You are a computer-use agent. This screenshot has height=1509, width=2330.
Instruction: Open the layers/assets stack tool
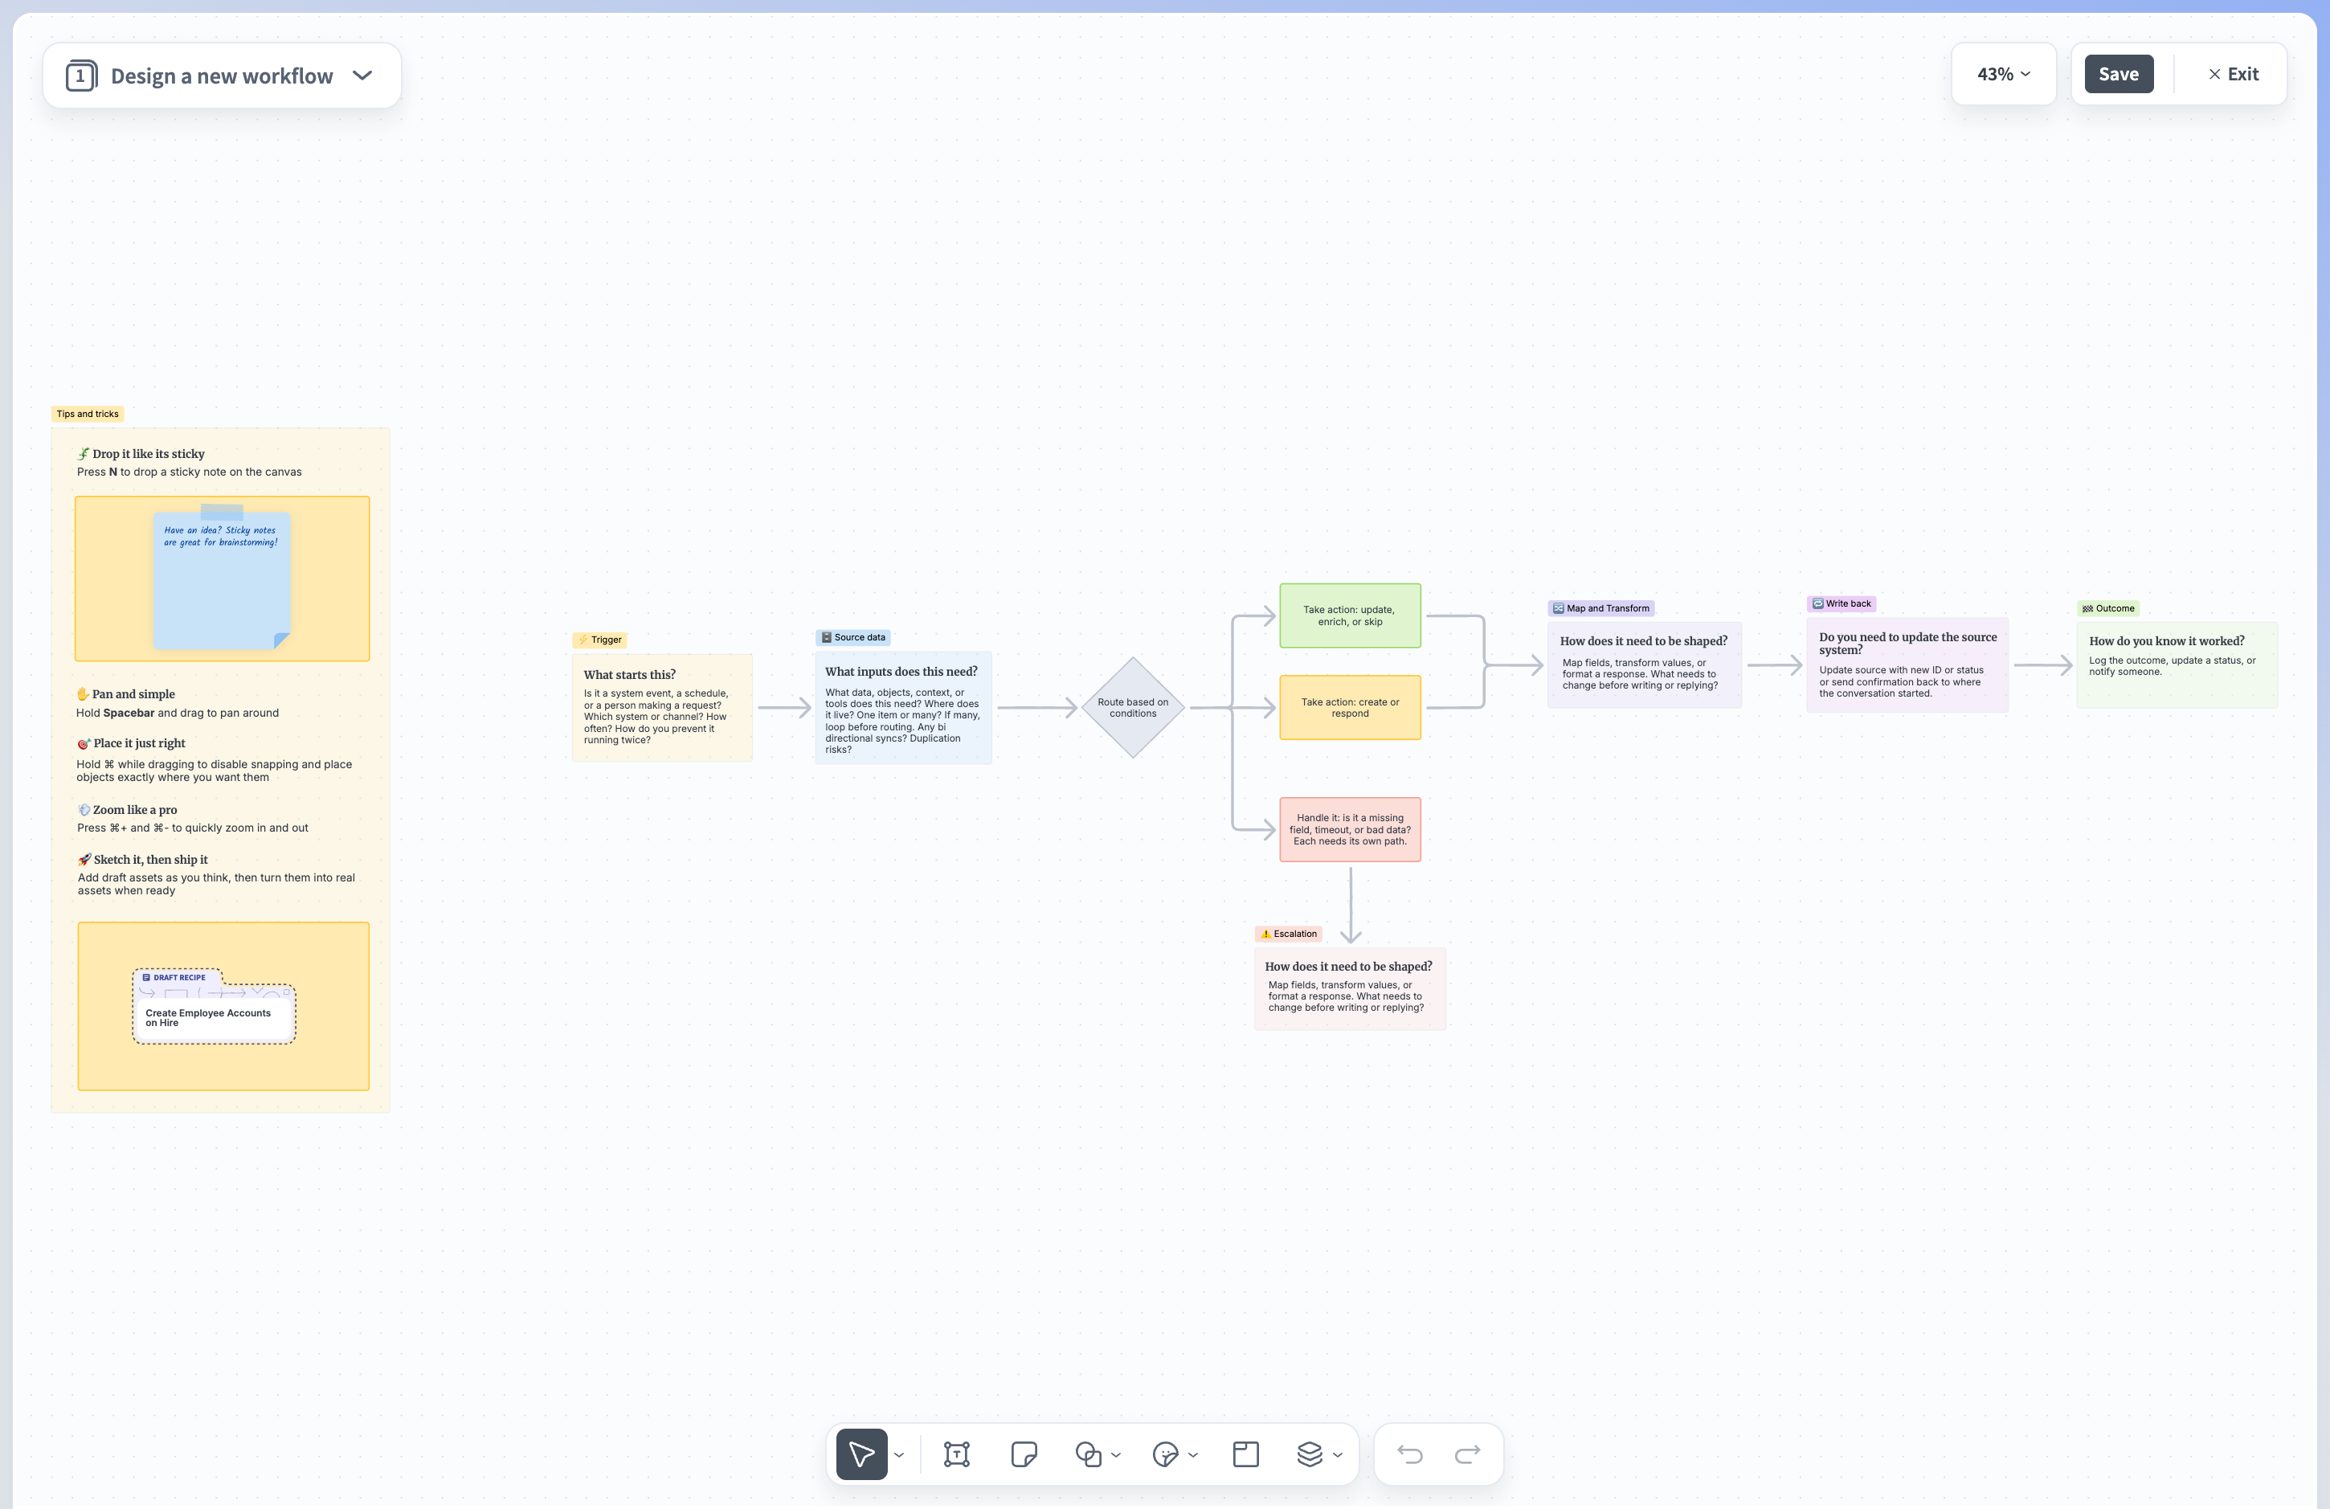[x=1309, y=1454]
